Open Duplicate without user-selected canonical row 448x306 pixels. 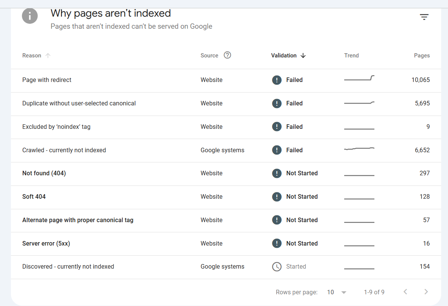pyautogui.click(x=226, y=104)
